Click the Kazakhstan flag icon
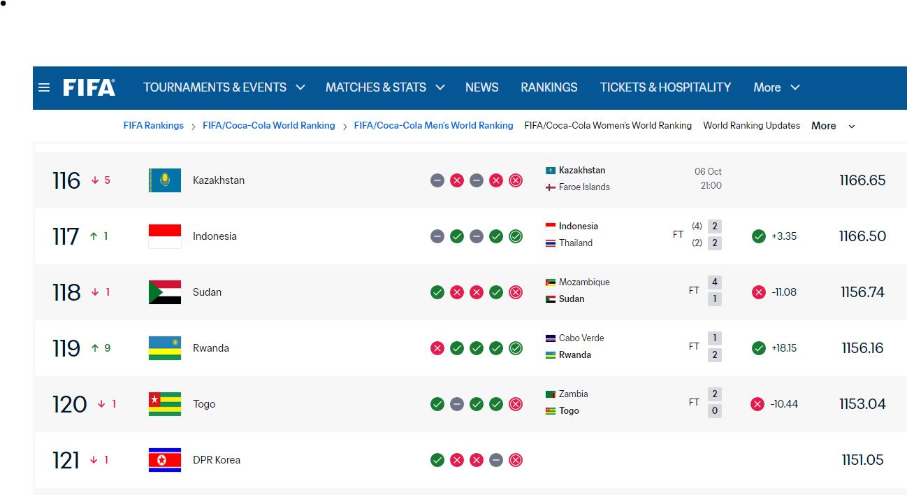Screen dimensions: 907x495 click(x=165, y=180)
